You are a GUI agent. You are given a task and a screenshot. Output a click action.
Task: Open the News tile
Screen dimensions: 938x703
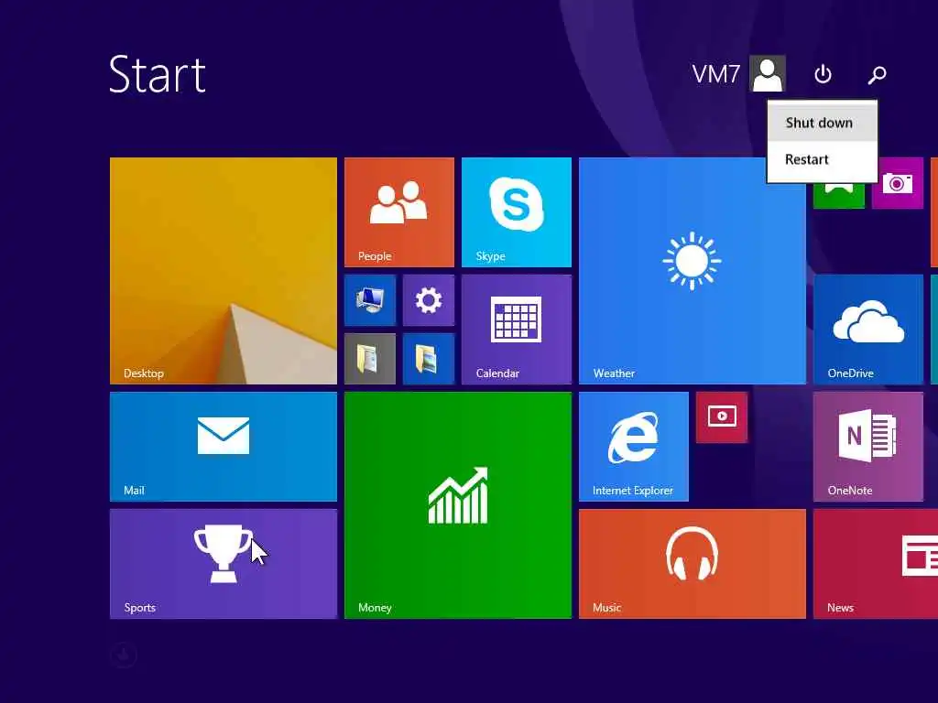[876, 564]
